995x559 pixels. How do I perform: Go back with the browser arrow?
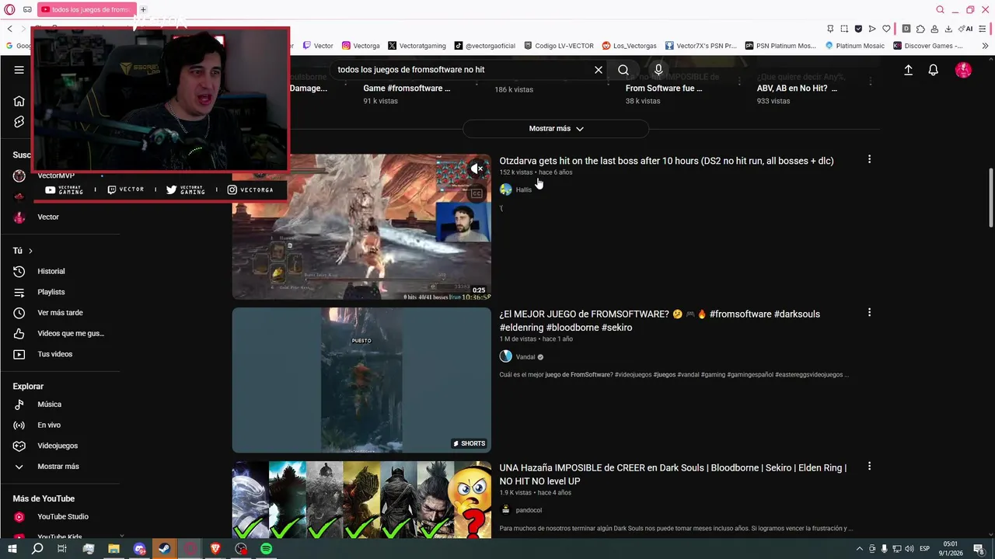tap(9, 29)
